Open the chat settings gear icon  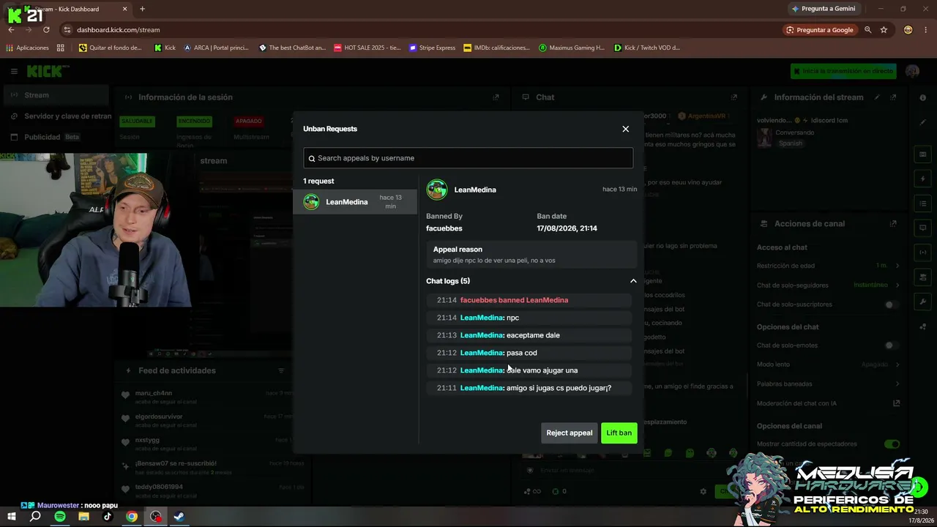pos(703,491)
